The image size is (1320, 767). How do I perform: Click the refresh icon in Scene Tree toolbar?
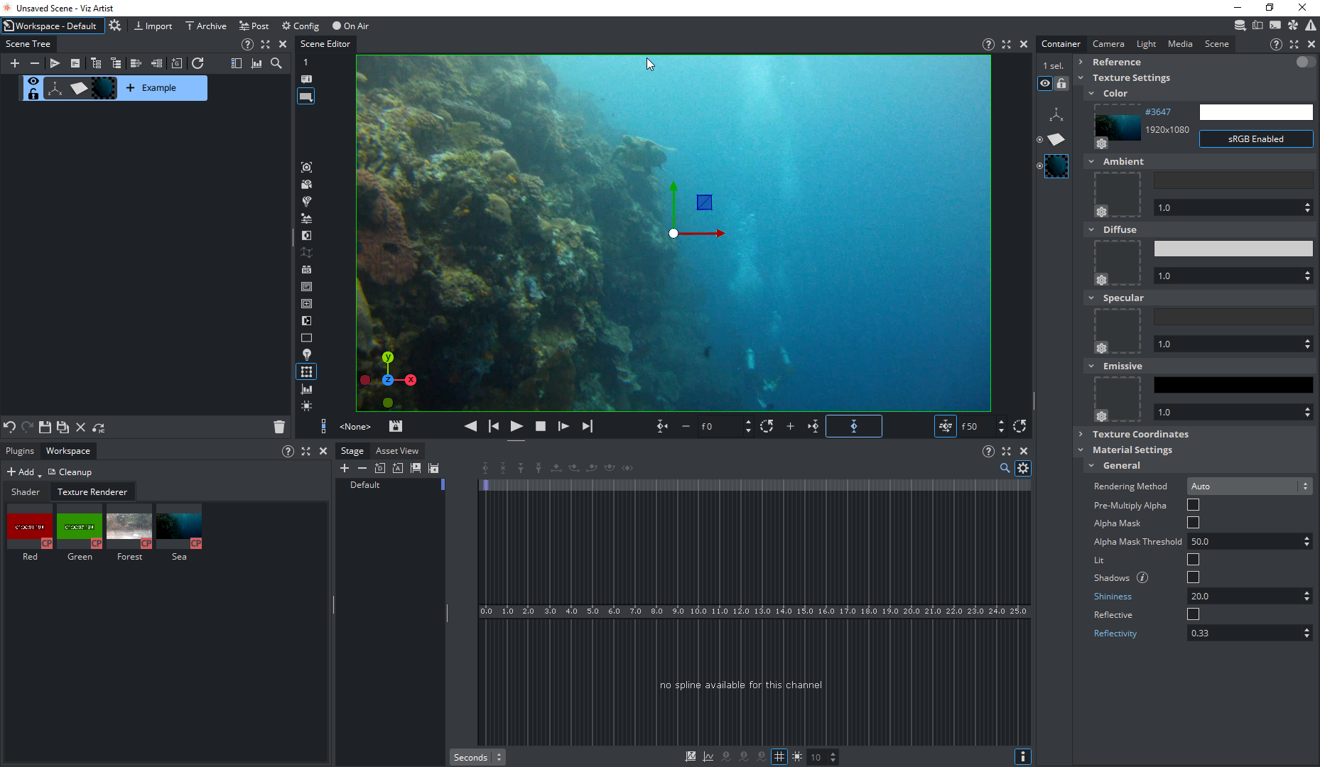point(198,63)
